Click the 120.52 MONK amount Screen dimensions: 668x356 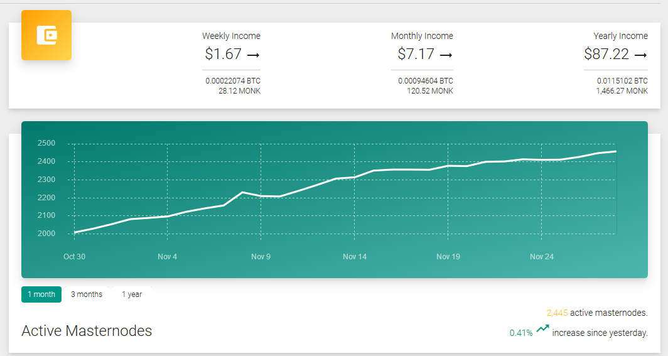(x=430, y=90)
